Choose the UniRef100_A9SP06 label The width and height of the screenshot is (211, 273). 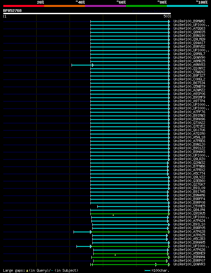189,94
